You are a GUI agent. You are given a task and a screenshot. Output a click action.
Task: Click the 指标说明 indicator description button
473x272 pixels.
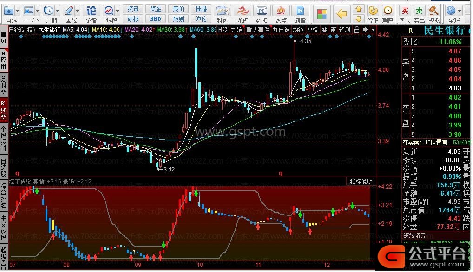(361, 182)
